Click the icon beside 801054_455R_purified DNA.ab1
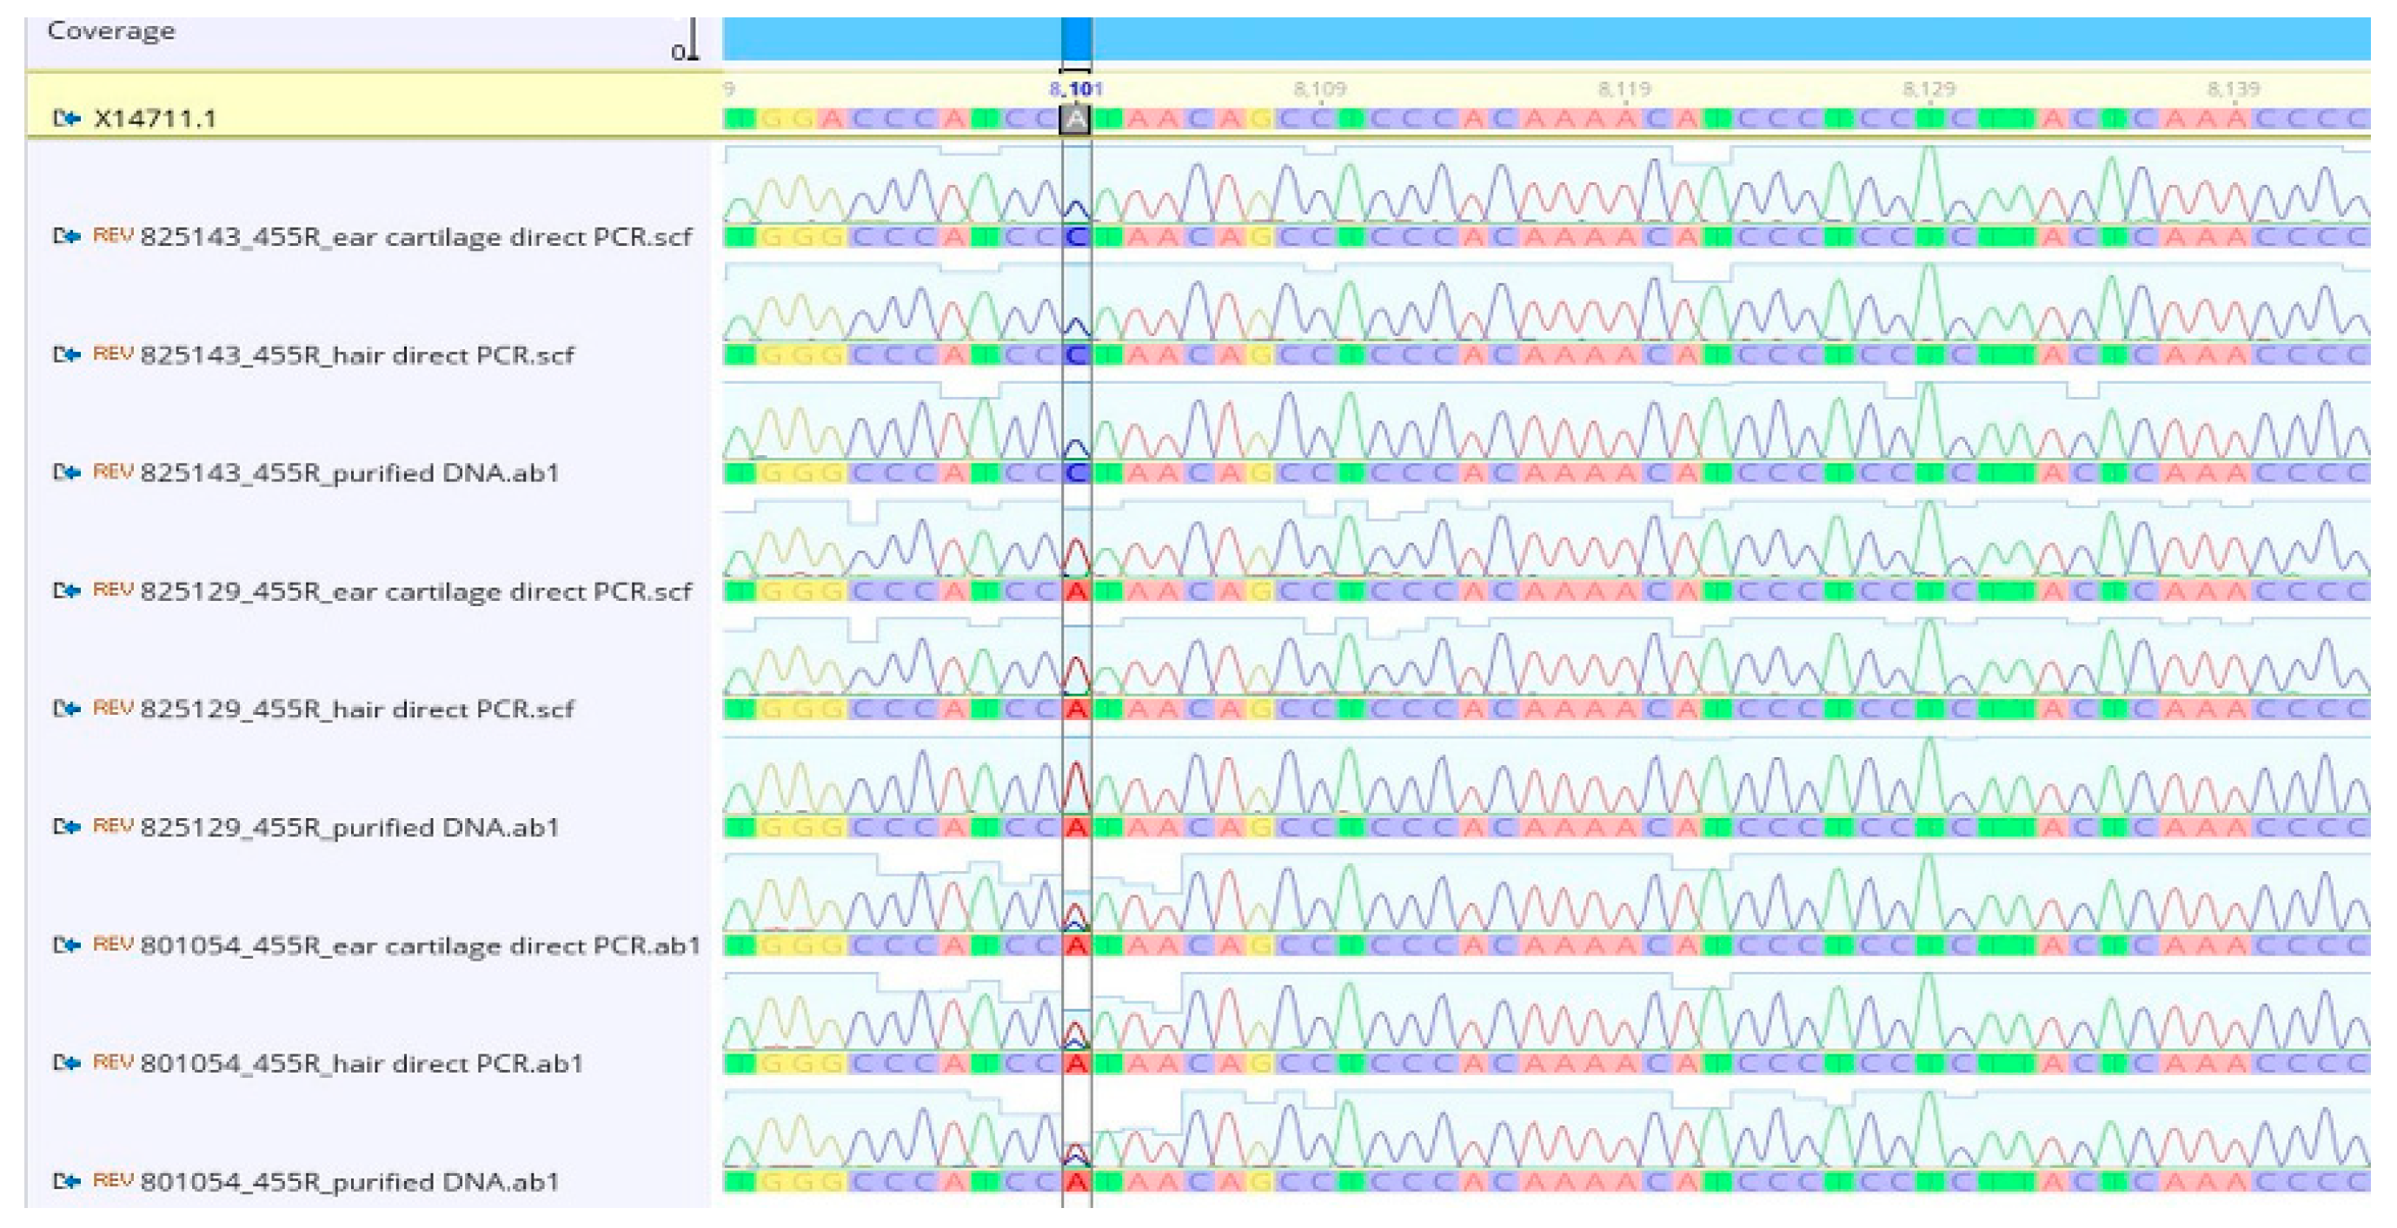 67,1180
